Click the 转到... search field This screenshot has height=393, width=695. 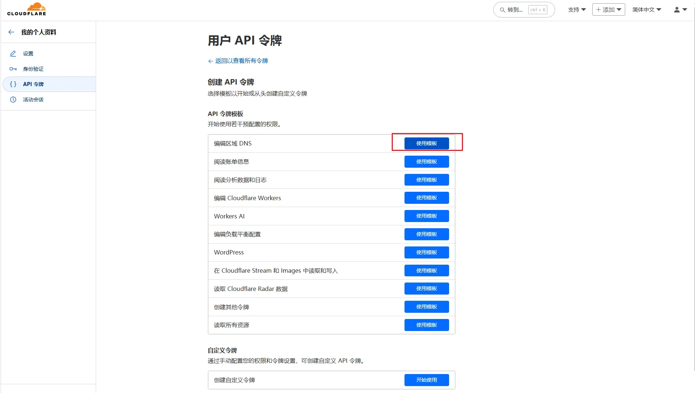524,10
